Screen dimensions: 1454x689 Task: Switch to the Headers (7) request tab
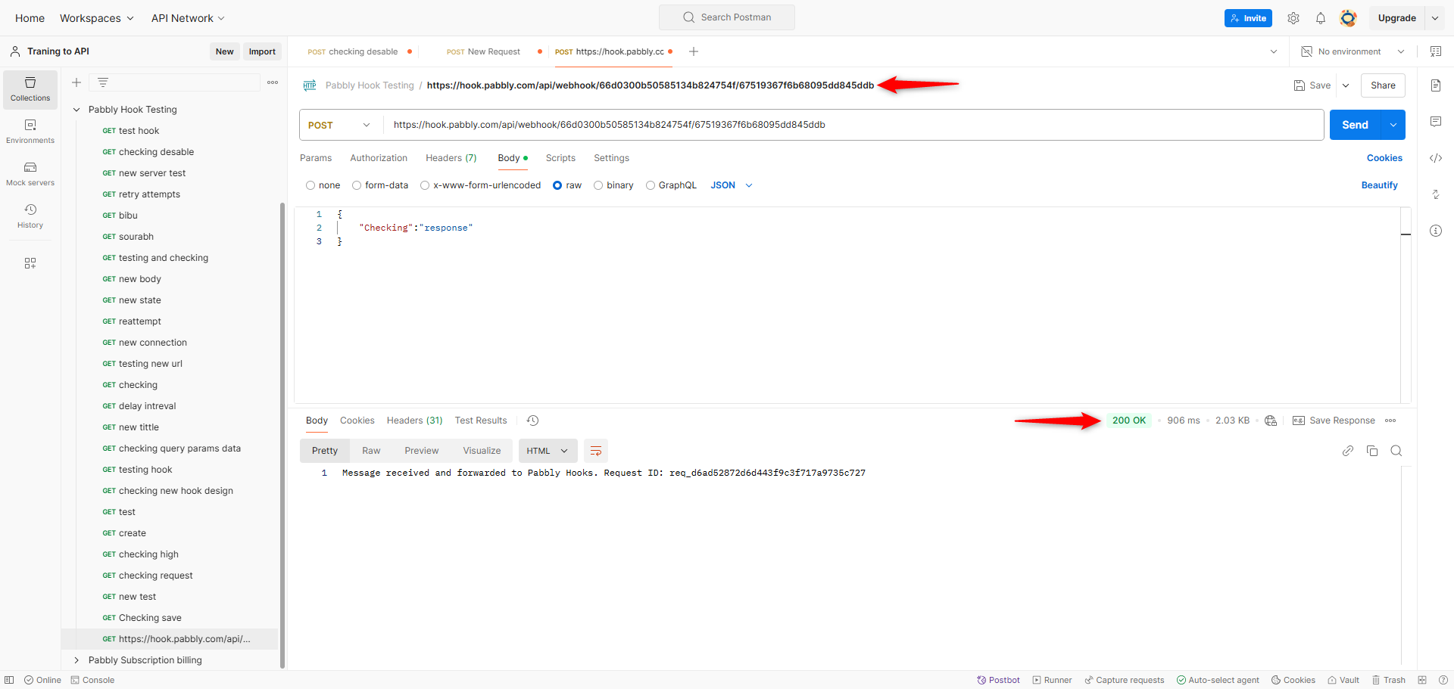[451, 158]
